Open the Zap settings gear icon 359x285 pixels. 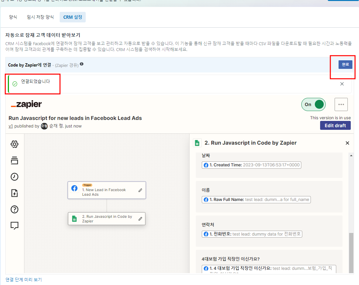tap(15, 144)
